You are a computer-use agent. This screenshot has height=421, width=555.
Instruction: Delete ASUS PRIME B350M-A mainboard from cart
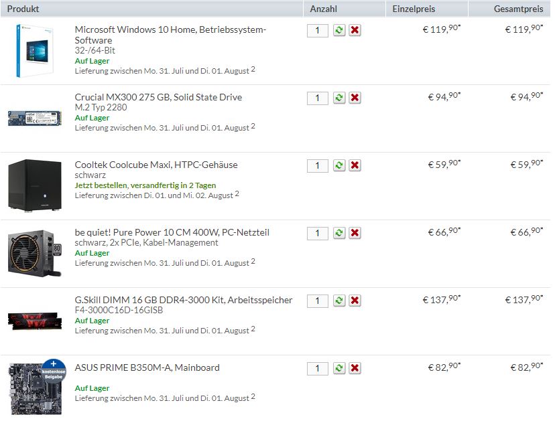click(355, 368)
